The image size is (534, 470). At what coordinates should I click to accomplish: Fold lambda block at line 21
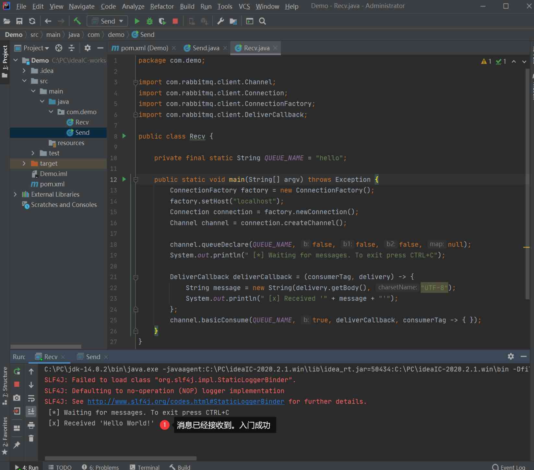tap(136, 277)
